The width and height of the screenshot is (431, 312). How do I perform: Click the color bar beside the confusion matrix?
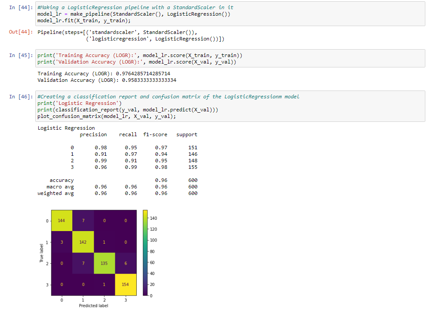pos(145,252)
